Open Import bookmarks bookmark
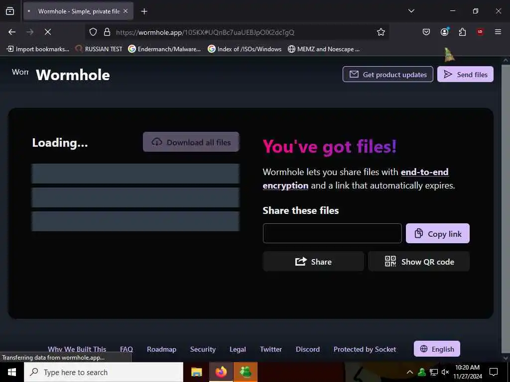This screenshot has width=510, height=382. point(38,49)
